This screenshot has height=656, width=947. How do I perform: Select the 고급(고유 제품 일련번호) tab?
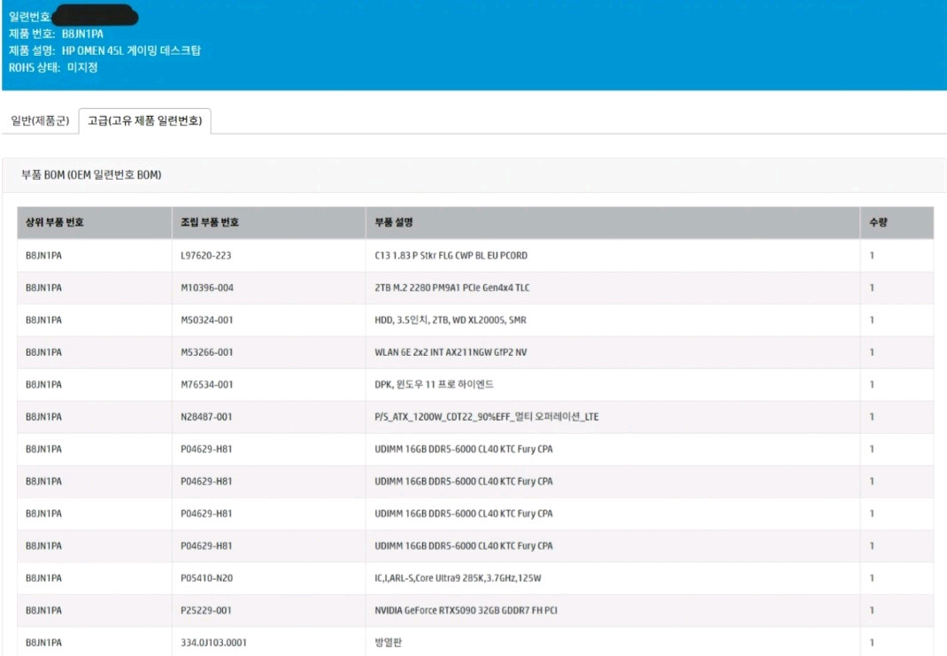pos(145,120)
